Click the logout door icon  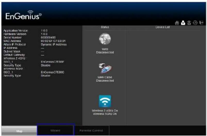click(x=201, y=23)
